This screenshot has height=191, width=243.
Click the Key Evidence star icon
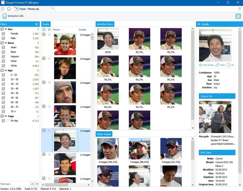(x=200, y=65)
